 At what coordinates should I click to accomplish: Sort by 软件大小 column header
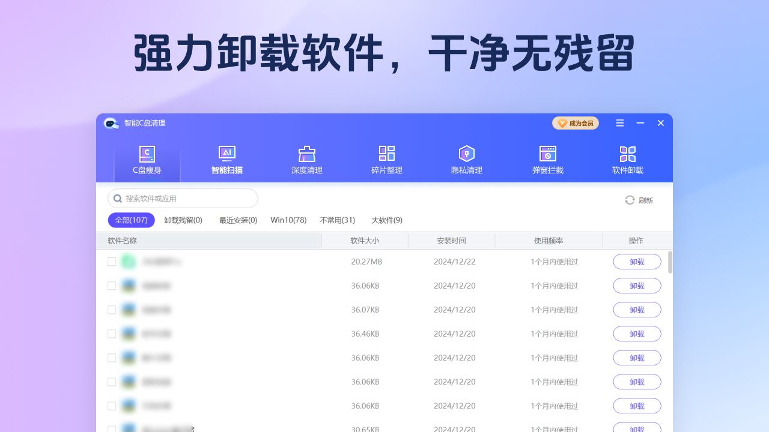[365, 241]
